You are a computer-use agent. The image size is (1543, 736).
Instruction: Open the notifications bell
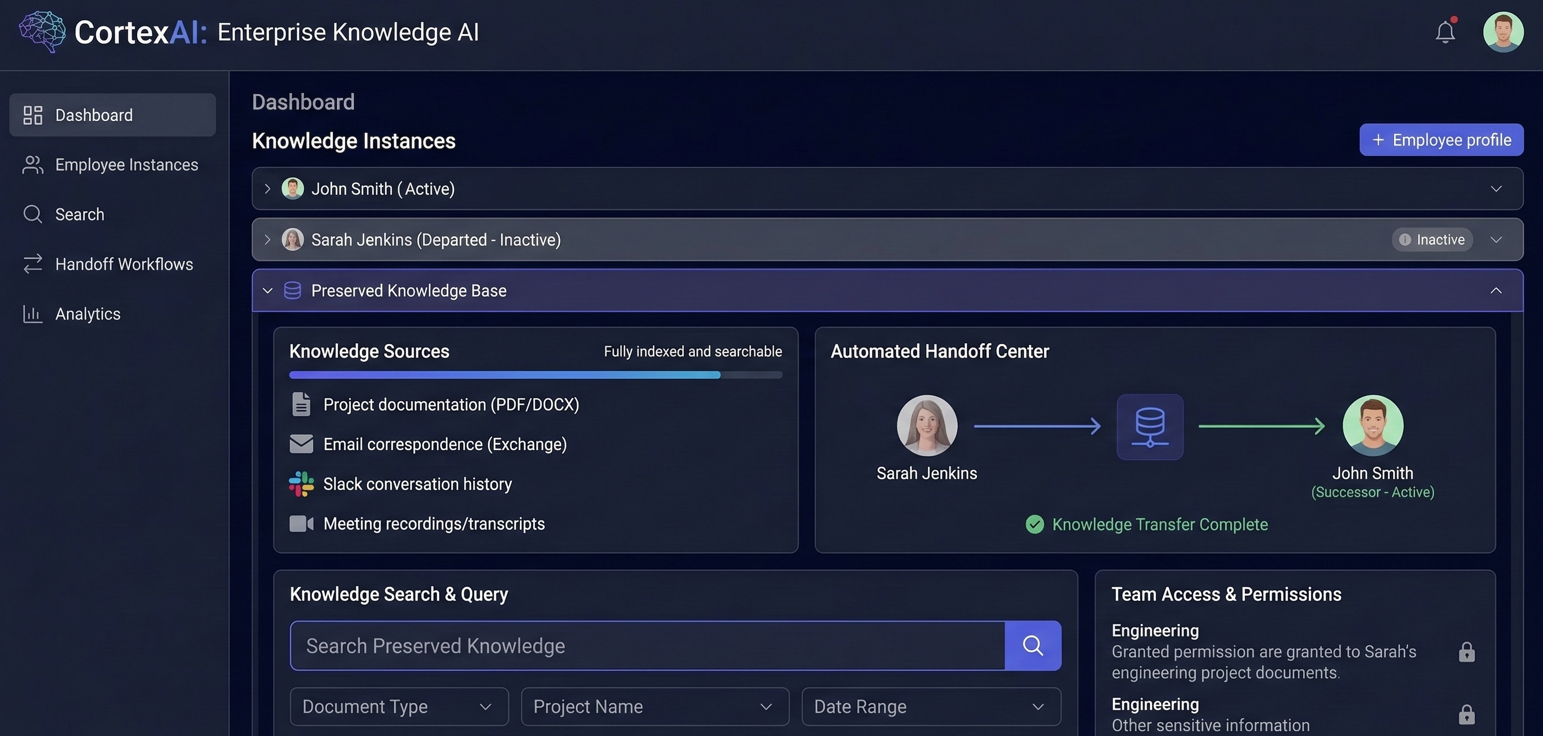pyautogui.click(x=1446, y=31)
